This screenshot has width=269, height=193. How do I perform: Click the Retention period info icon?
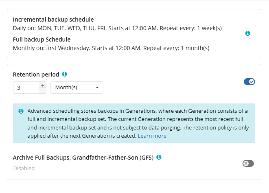tap(64, 74)
